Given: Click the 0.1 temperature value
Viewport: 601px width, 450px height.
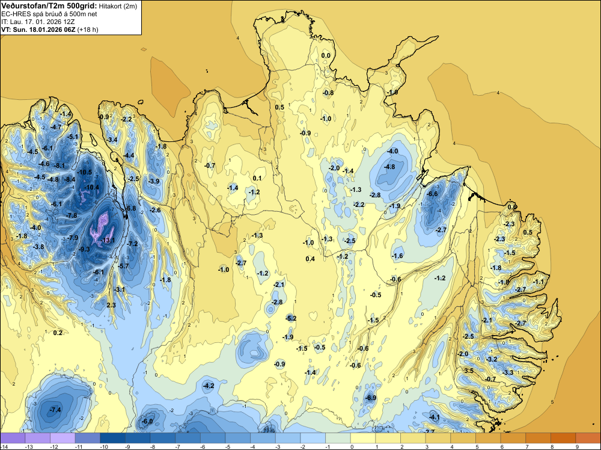Looking at the screenshot, I should pos(257,178).
